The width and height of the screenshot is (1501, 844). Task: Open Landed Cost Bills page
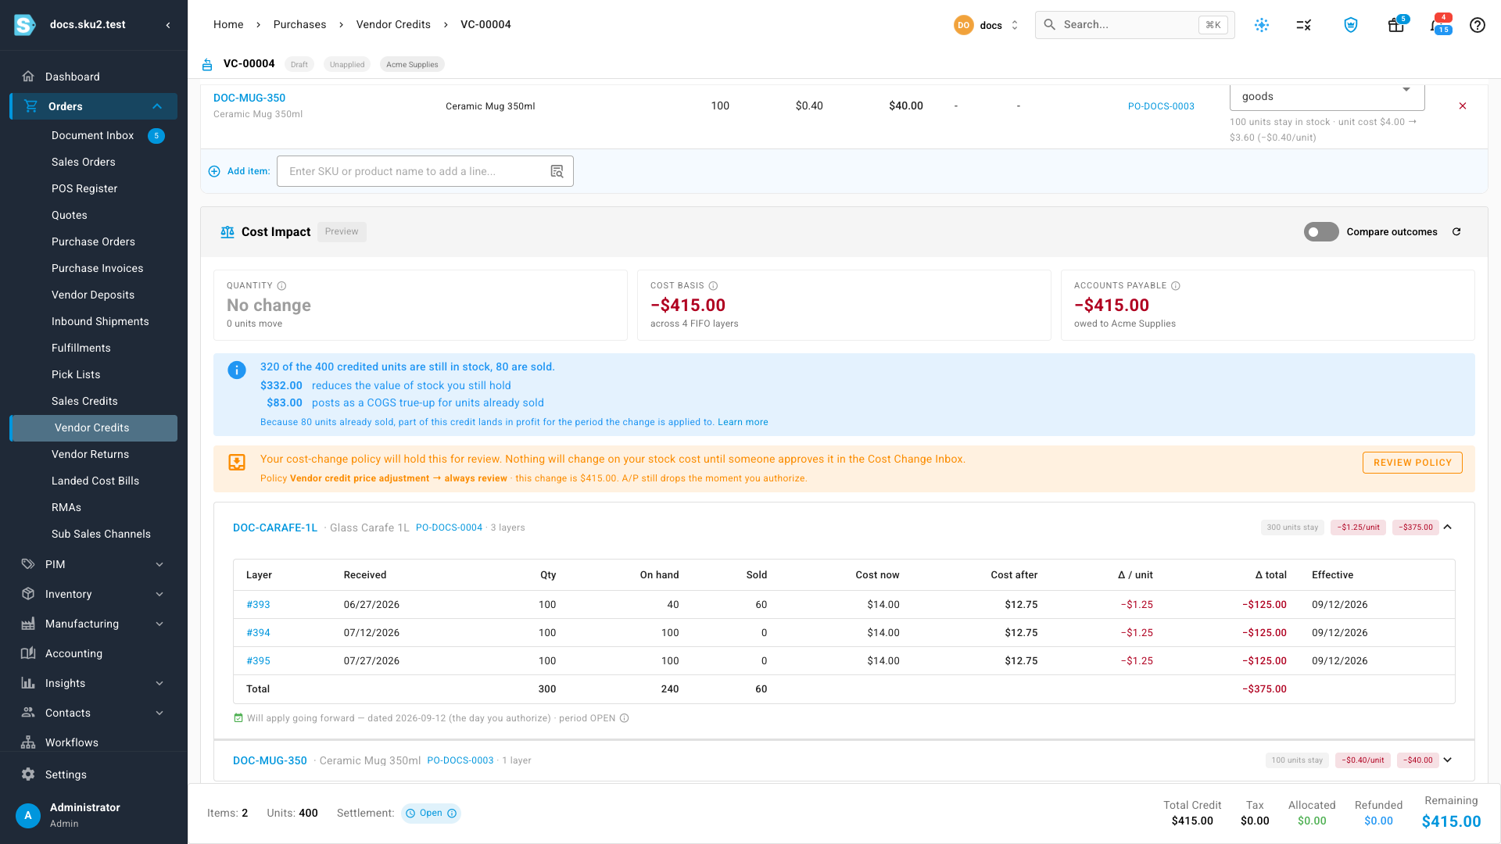click(95, 481)
